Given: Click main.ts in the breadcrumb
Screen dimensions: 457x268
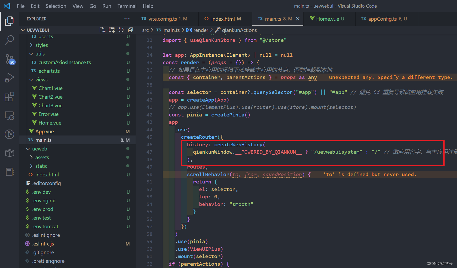Looking at the screenshot, I should [x=172, y=30].
